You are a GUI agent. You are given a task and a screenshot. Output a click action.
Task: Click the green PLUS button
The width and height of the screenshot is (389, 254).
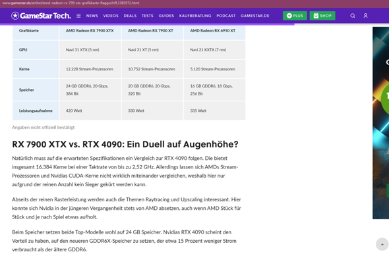(295, 16)
